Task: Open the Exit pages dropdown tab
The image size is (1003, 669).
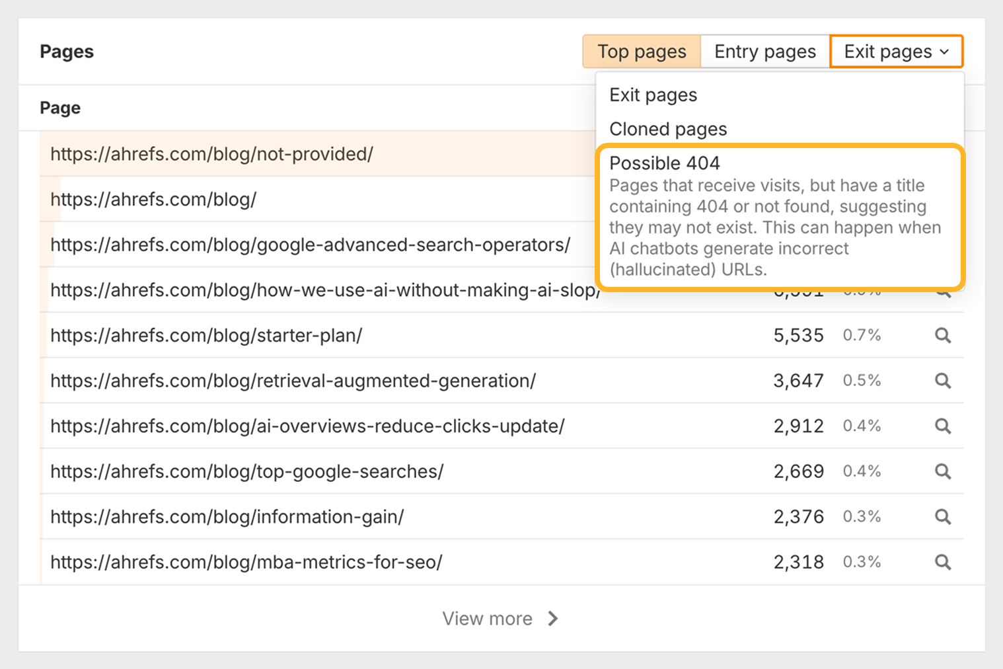Action: pos(897,52)
